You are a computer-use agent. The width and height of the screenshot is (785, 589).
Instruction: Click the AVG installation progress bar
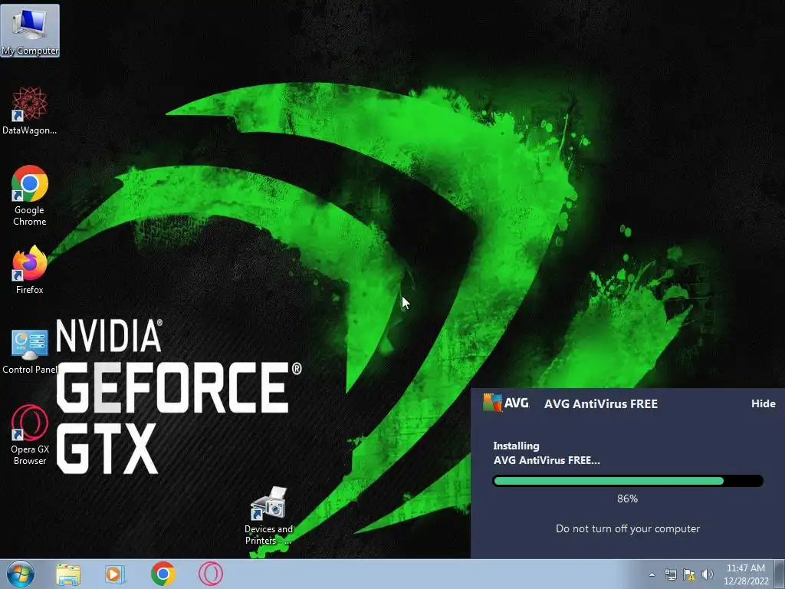click(x=628, y=481)
